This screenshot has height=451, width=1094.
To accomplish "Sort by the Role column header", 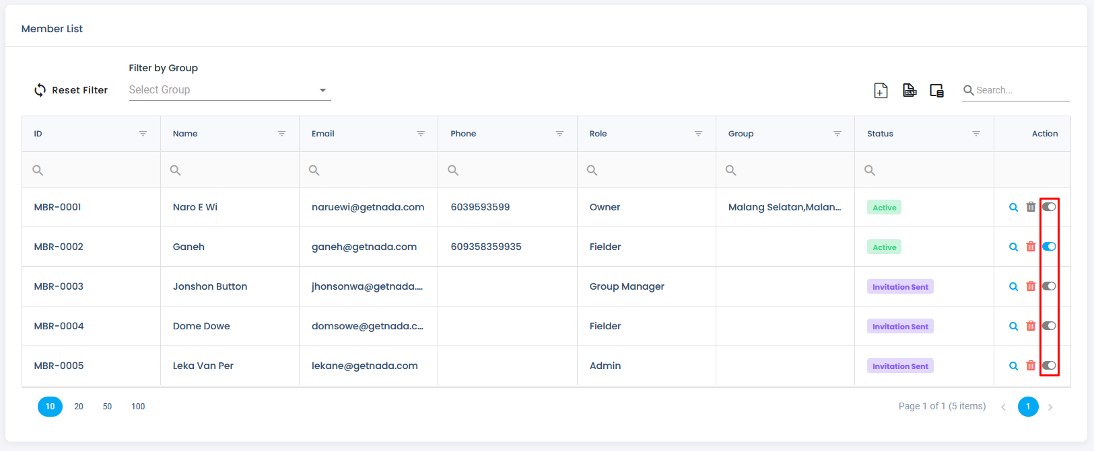I will point(598,134).
